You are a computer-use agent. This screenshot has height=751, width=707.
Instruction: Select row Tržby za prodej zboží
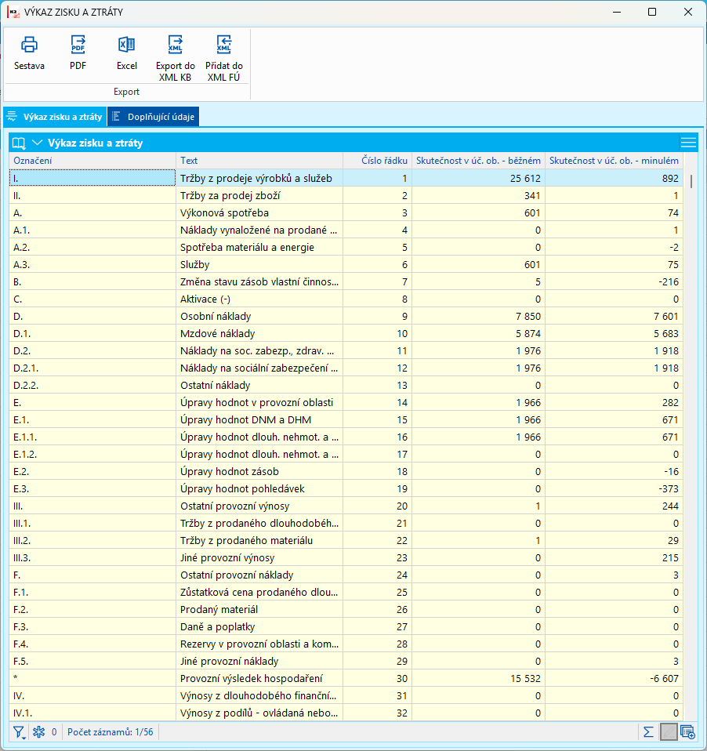coord(346,195)
